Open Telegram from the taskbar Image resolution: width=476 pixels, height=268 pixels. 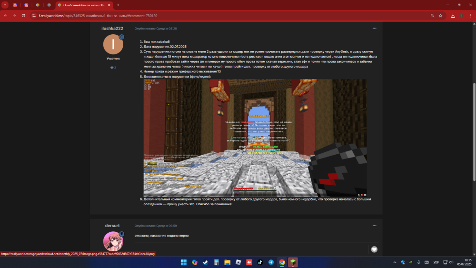coord(271,262)
